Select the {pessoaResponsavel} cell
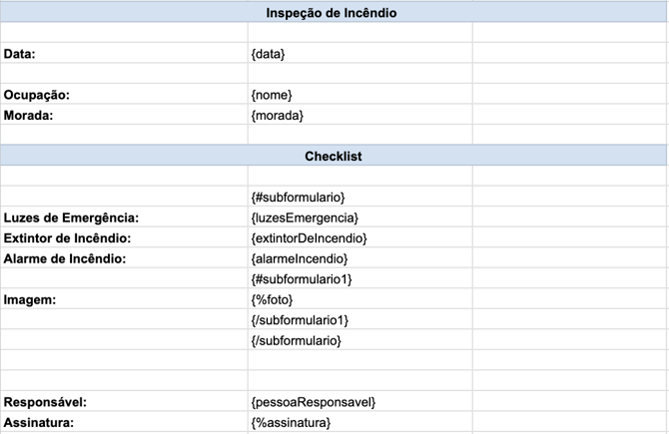 313,402
